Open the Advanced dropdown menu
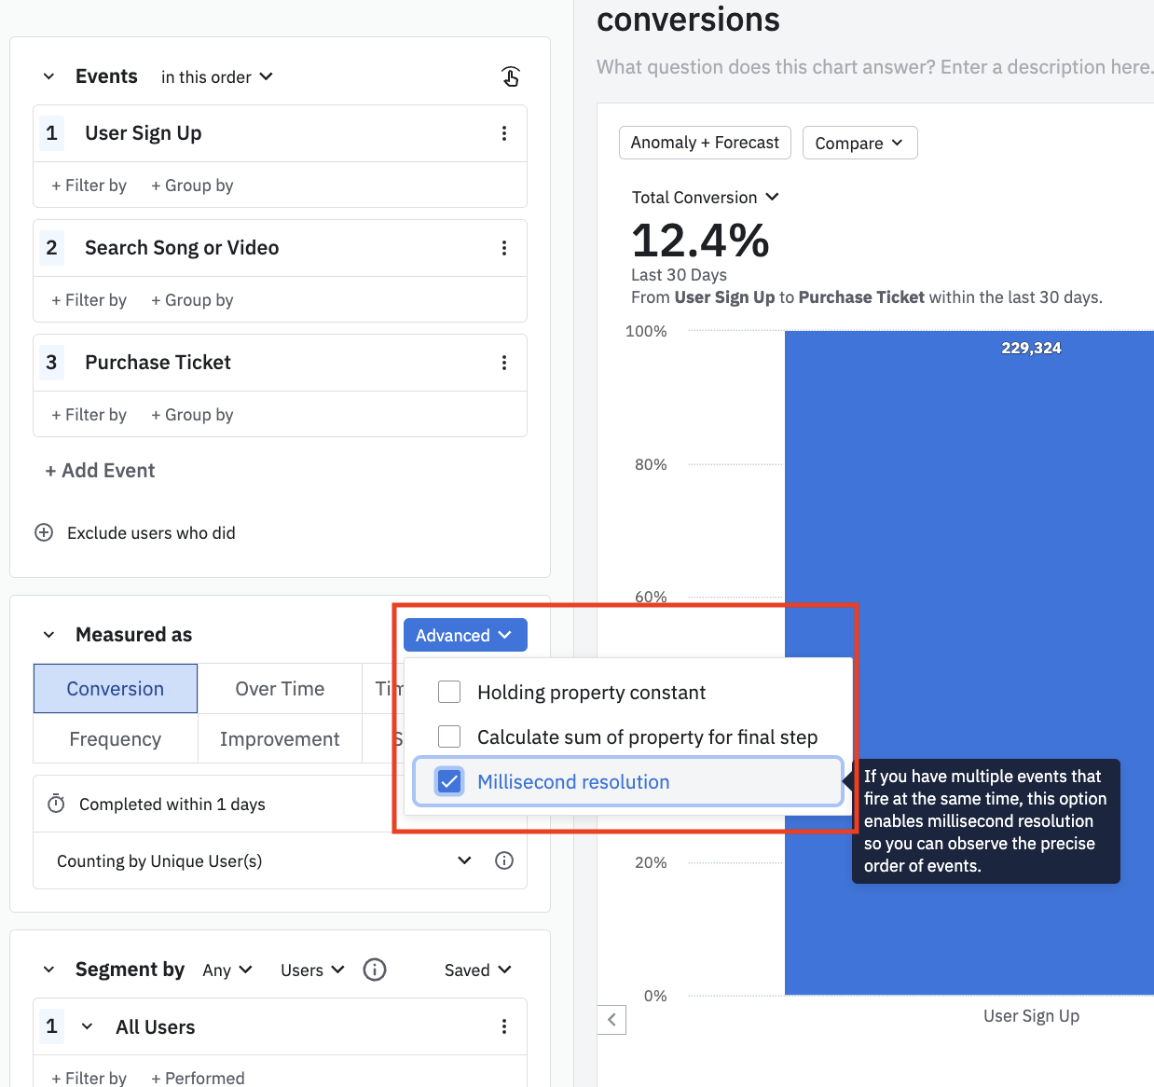The width and height of the screenshot is (1154, 1087). coord(464,635)
